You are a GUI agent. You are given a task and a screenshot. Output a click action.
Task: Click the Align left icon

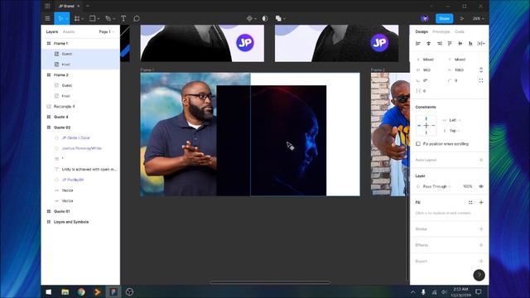418,43
